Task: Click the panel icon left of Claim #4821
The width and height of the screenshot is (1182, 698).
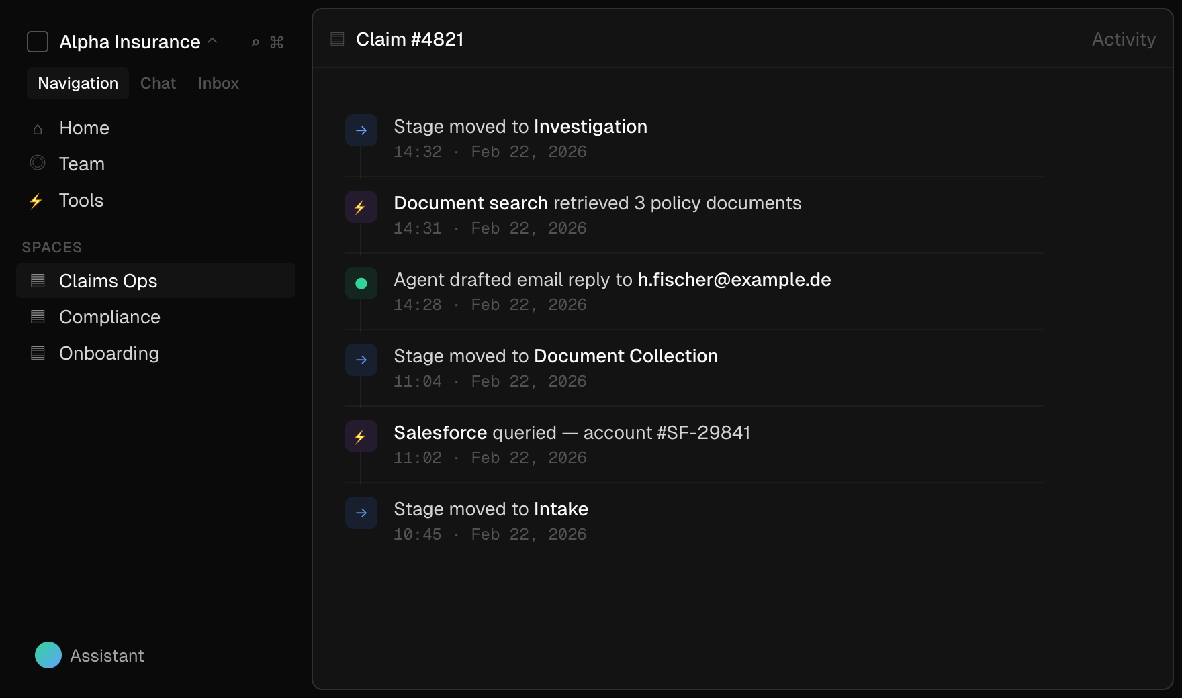Action: tap(337, 40)
